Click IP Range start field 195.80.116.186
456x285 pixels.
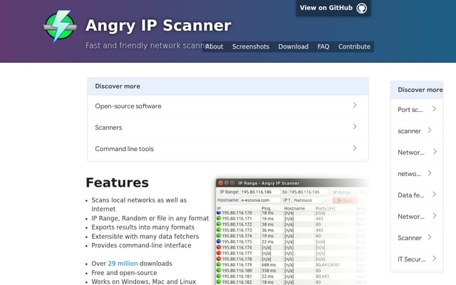pyautogui.click(x=260, y=192)
